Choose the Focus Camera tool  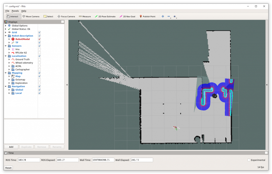(66, 16)
